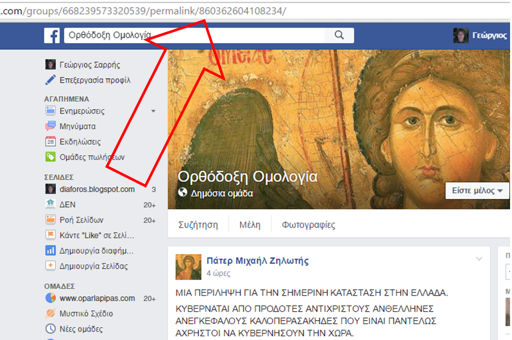Open Εκδηλώσεις calendar icon
512x340 pixels.
point(50,142)
